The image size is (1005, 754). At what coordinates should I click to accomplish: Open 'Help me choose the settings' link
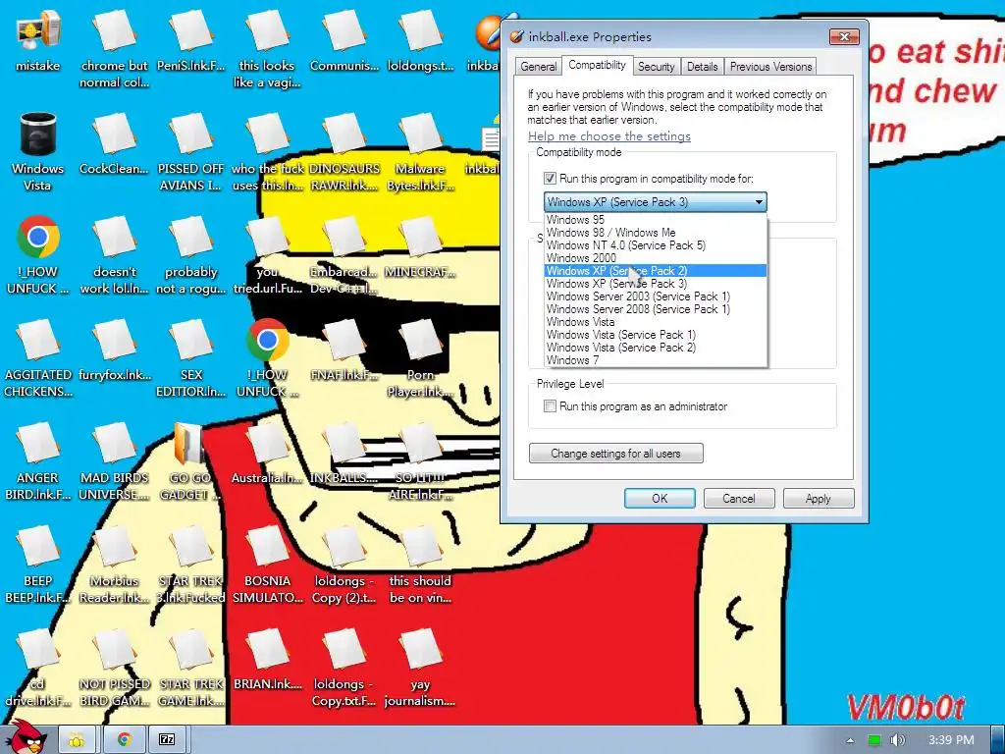[609, 135]
